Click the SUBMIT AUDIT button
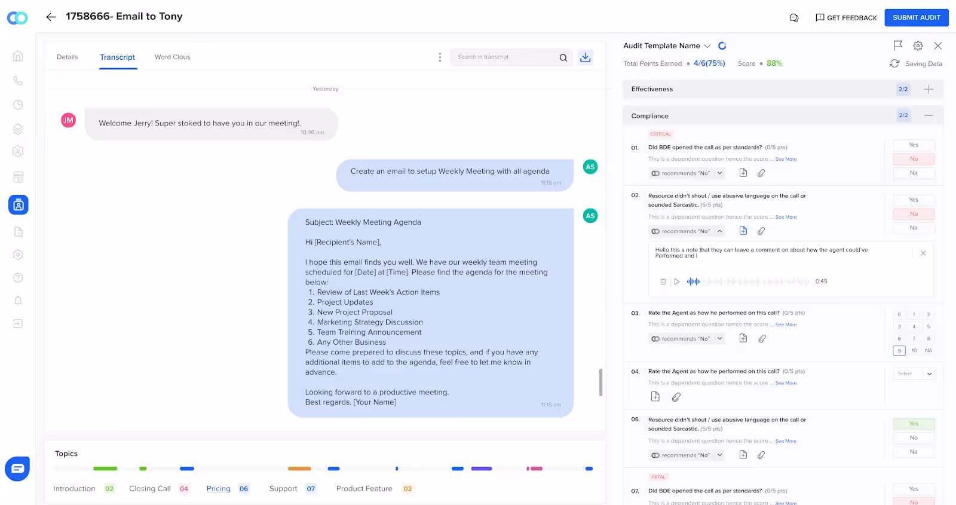This screenshot has height=505, width=956. tap(917, 17)
